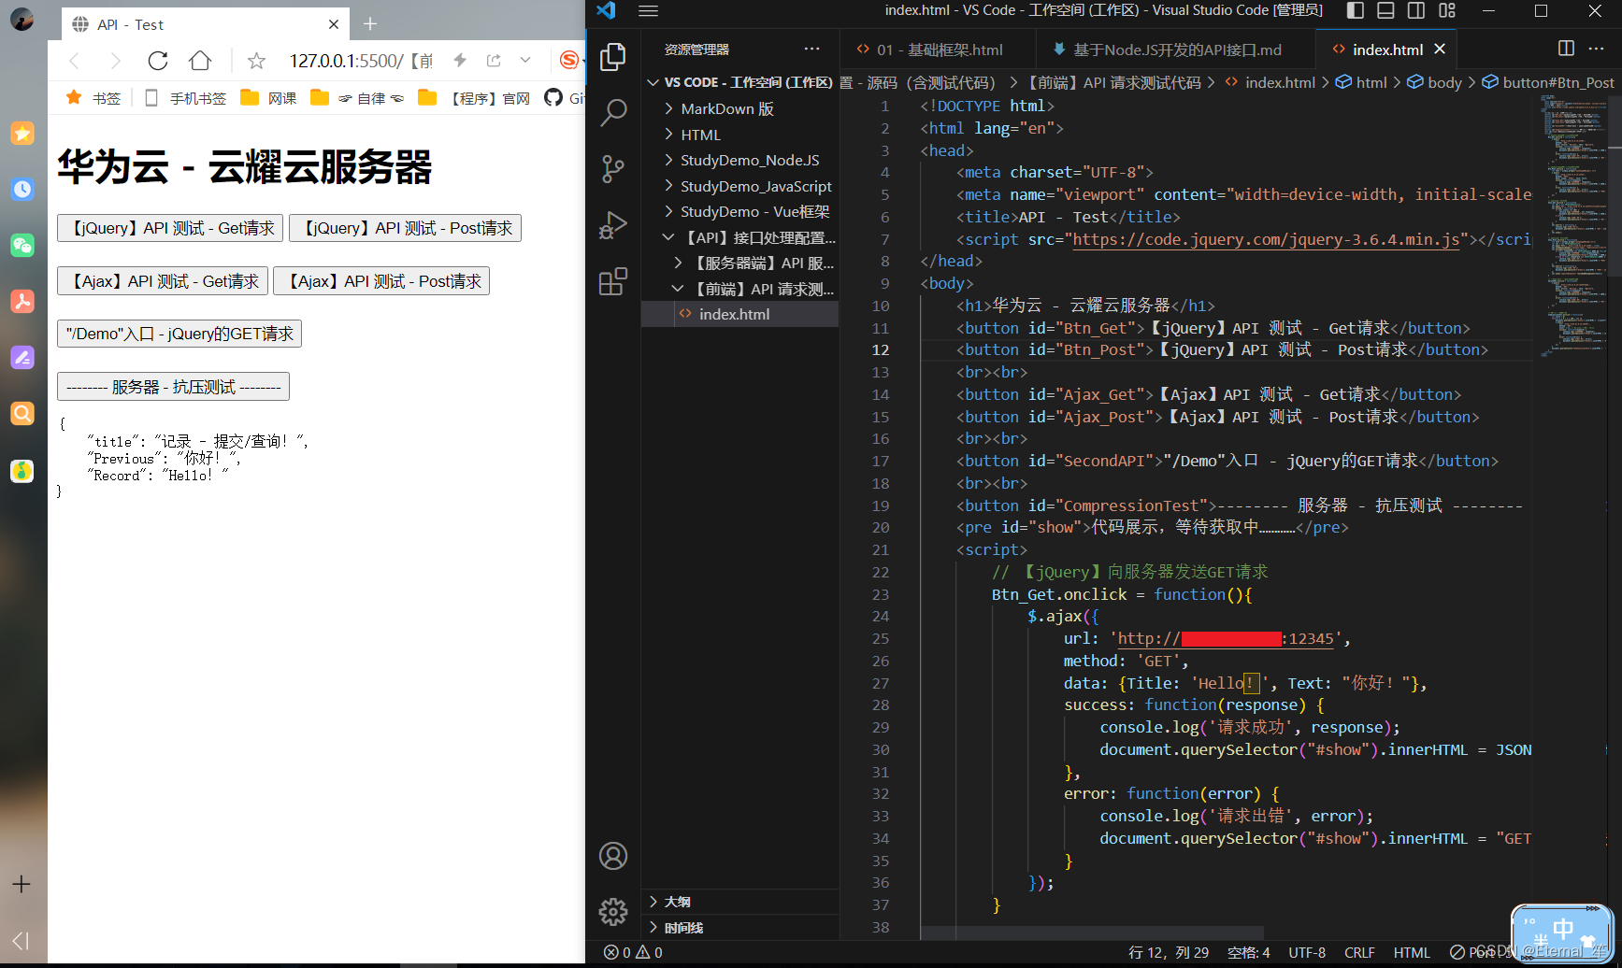Viewport: 1622px width, 968px height.
Task: Select the index.html editor tab
Action: [x=1387, y=50]
